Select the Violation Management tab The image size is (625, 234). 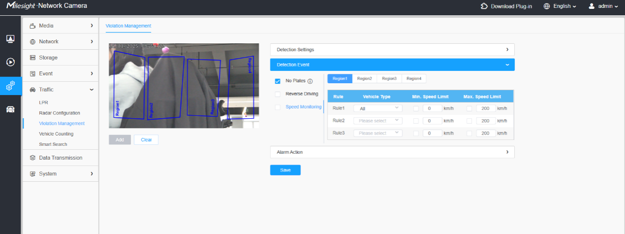point(129,26)
